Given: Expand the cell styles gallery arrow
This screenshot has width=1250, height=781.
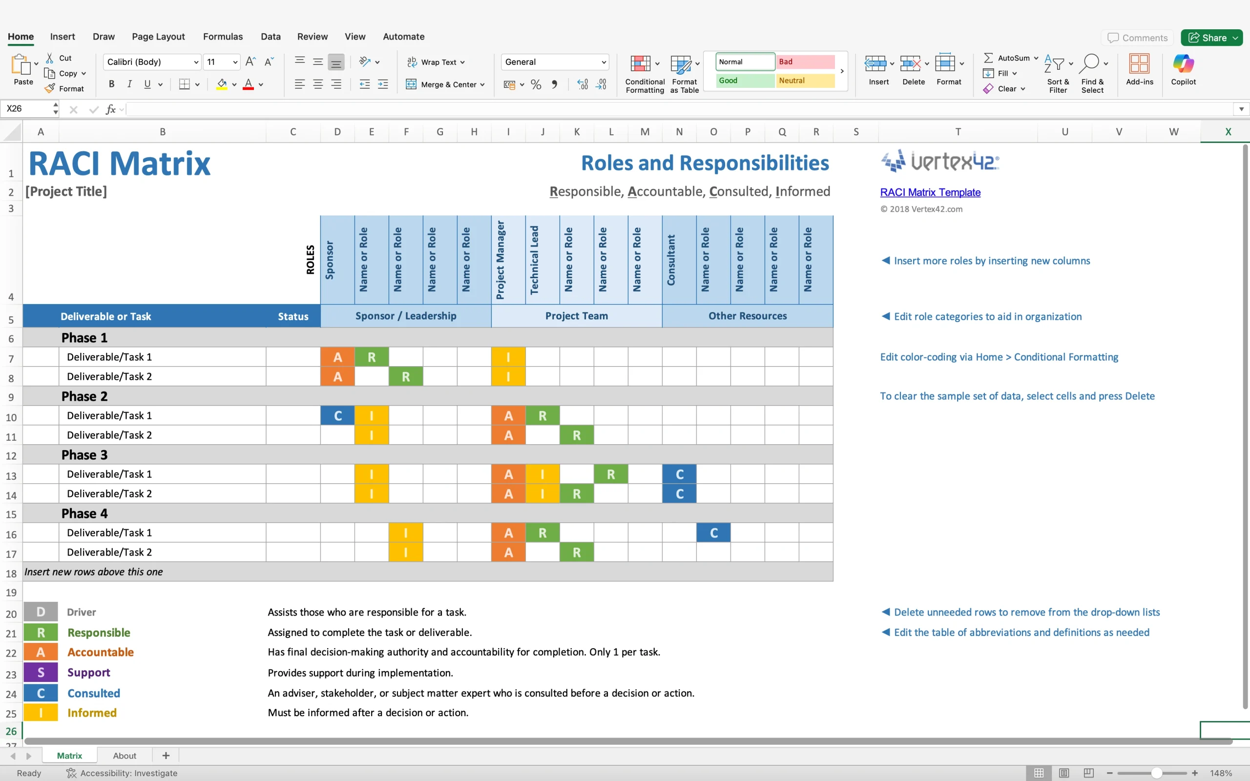Looking at the screenshot, I should 842,71.
